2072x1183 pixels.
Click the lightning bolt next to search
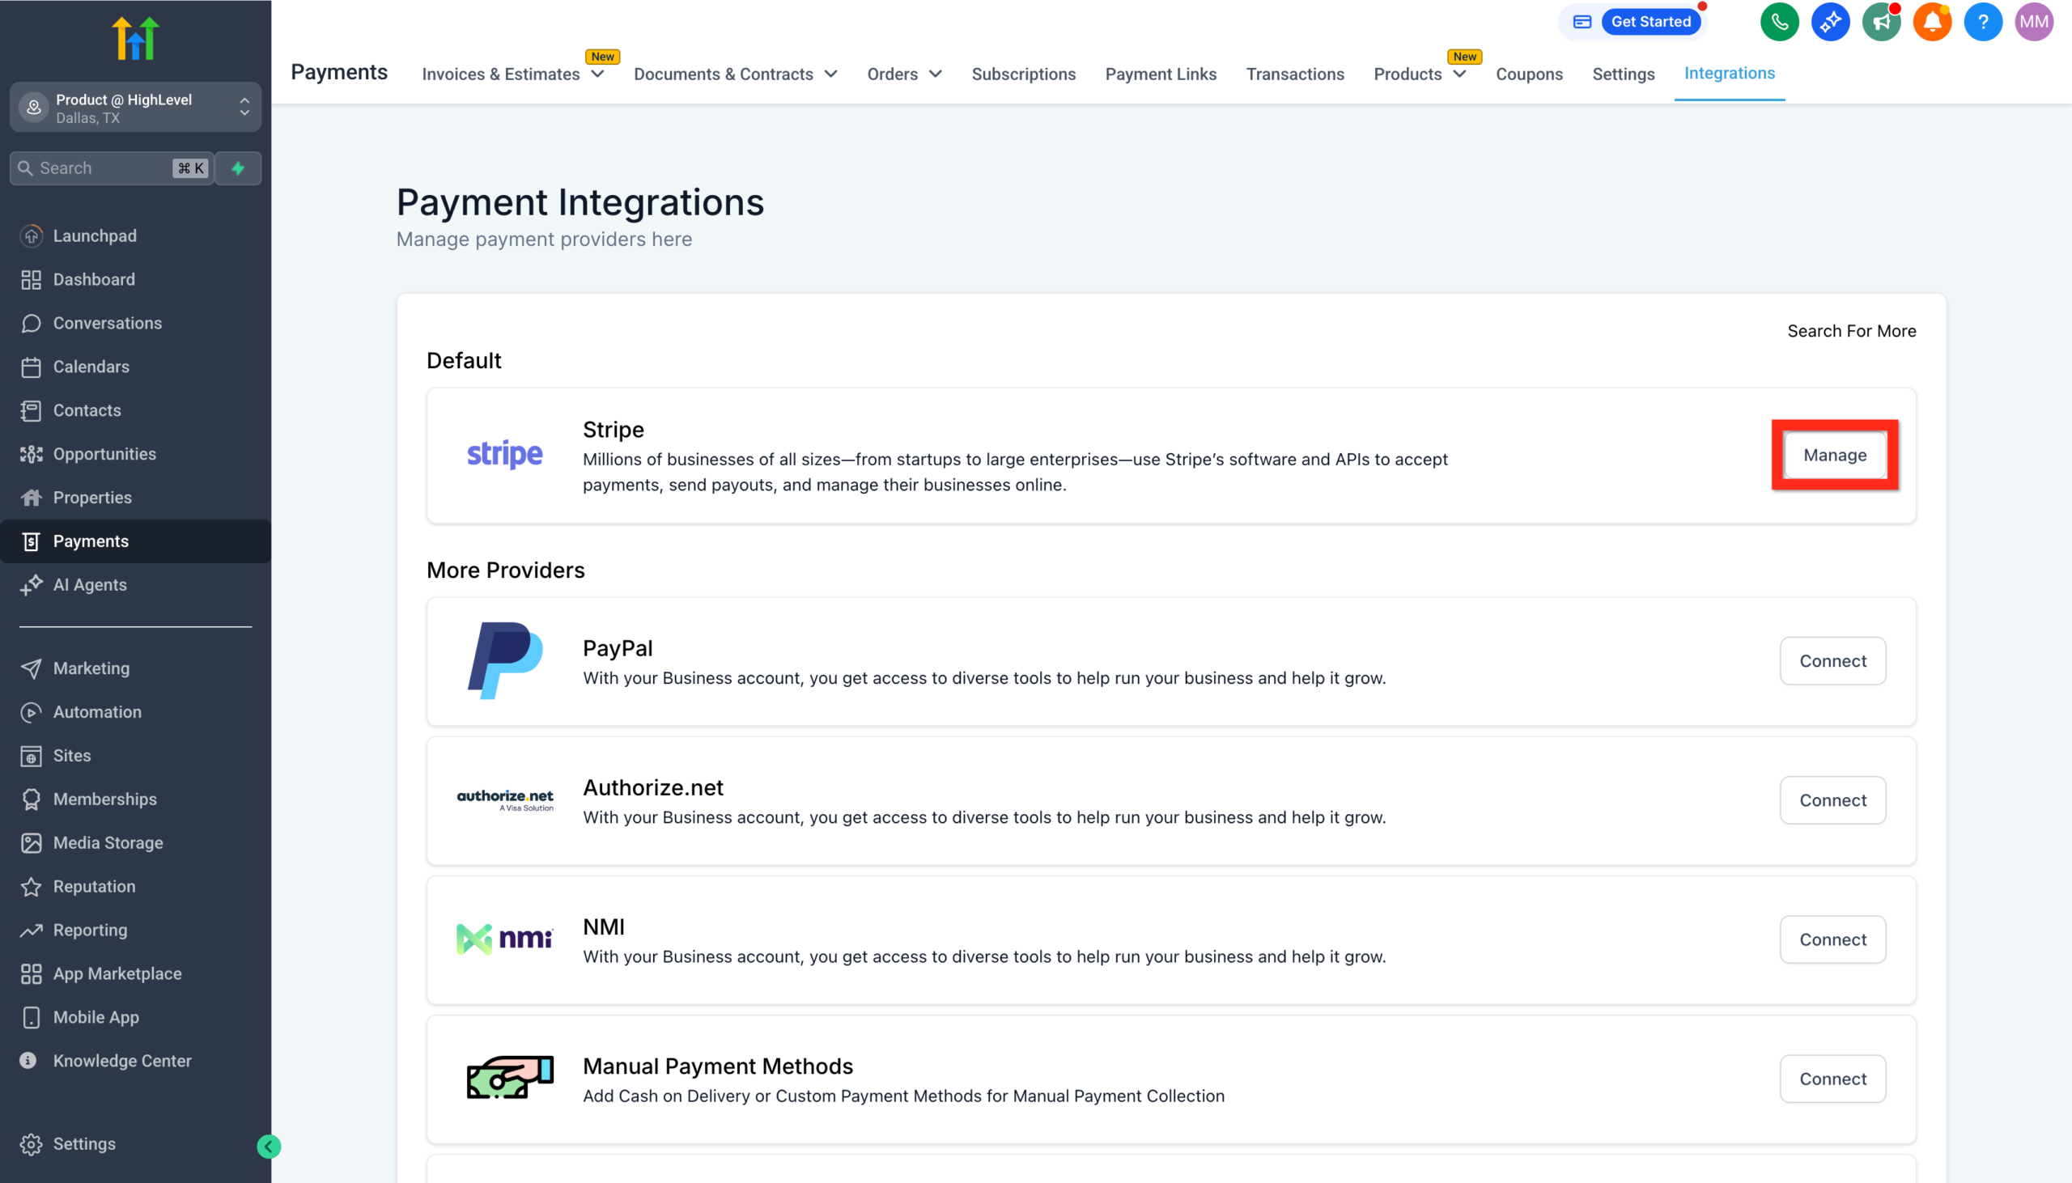(x=237, y=168)
